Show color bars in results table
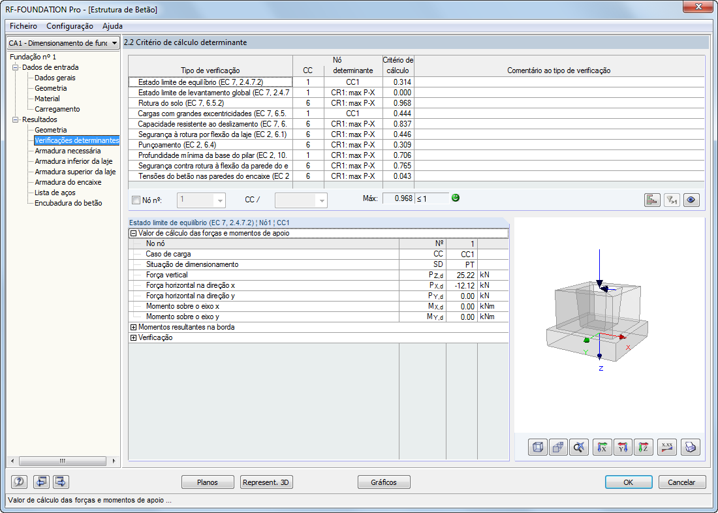 pyautogui.click(x=652, y=200)
